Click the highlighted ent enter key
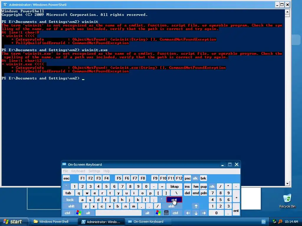This screenshot has width=302, height=226. (174, 200)
